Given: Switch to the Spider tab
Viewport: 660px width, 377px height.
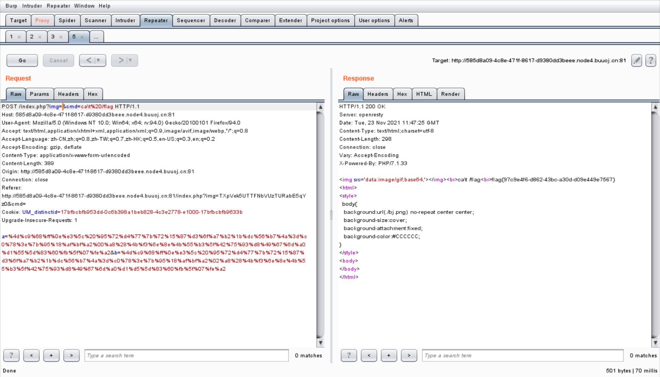Looking at the screenshot, I should pos(67,20).
